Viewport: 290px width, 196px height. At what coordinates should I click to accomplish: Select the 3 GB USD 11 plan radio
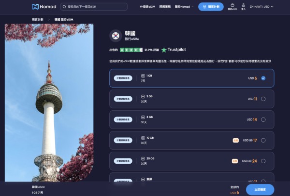click(x=263, y=99)
